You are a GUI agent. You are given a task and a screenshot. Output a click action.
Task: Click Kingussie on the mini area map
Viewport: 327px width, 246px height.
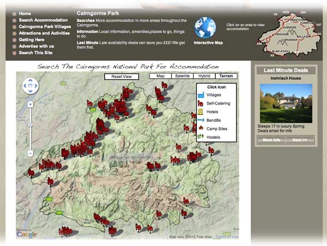tap(282, 34)
